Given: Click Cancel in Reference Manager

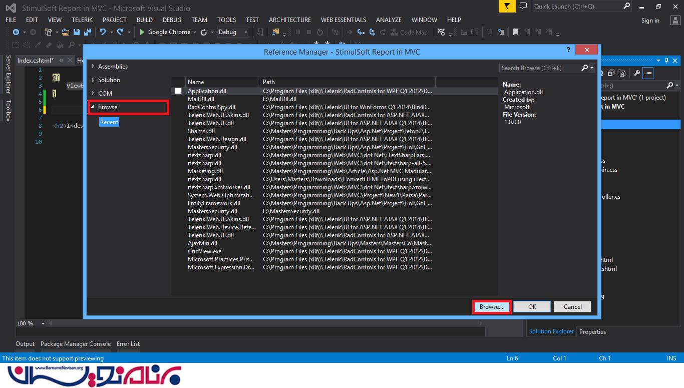Looking at the screenshot, I should coord(572,307).
